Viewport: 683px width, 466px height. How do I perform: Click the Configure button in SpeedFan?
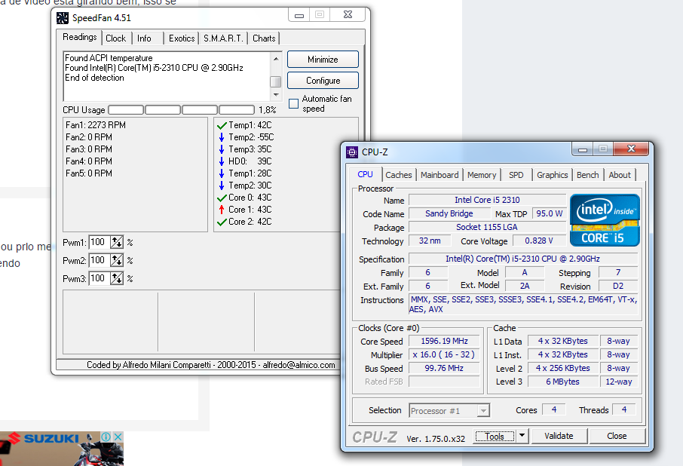point(323,81)
